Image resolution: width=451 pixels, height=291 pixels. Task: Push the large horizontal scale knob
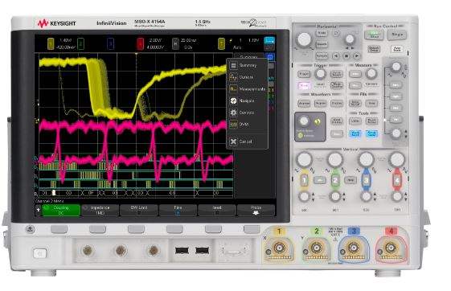[305, 39]
